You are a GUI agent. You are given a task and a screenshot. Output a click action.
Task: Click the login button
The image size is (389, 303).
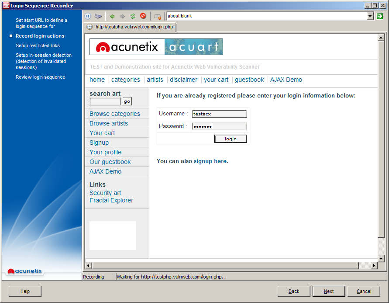click(231, 139)
